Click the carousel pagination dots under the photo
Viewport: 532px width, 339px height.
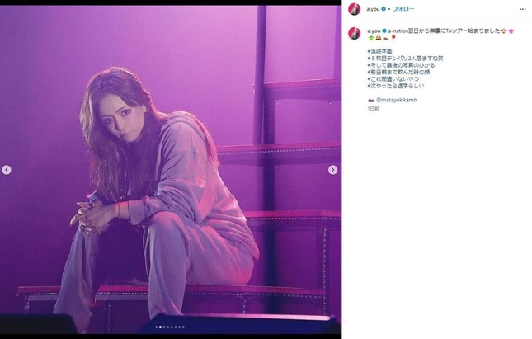[170, 327]
